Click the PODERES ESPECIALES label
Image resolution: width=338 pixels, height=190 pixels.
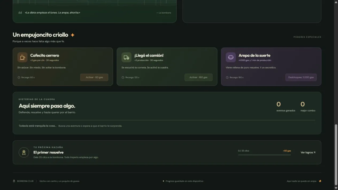tap(307, 37)
